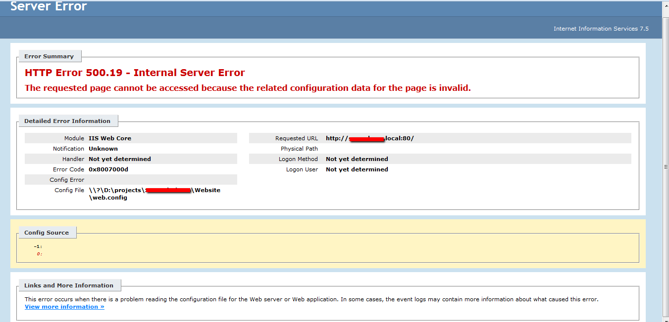Image resolution: width=669 pixels, height=322 pixels.
Task: Click the View more information link
Action: (x=64, y=307)
